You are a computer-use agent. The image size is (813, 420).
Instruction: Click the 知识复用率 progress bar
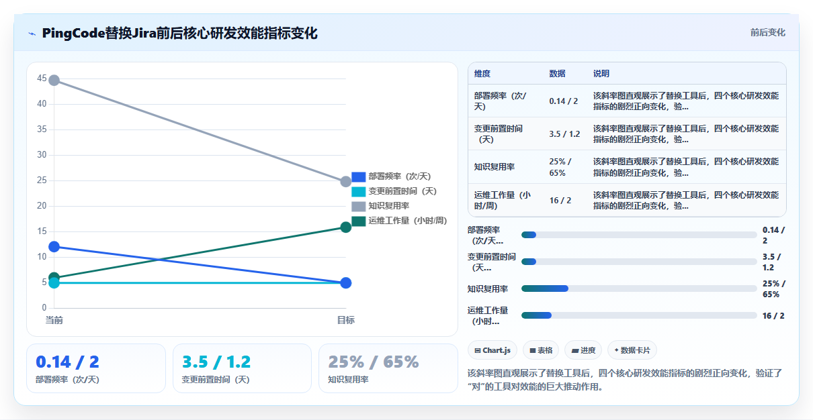tap(639, 288)
